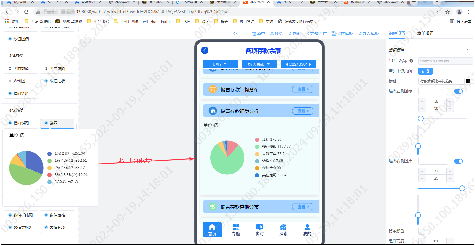Decrease the left icon second value 30
The width and height of the screenshot is (475, 245).
tap(422, 108)
